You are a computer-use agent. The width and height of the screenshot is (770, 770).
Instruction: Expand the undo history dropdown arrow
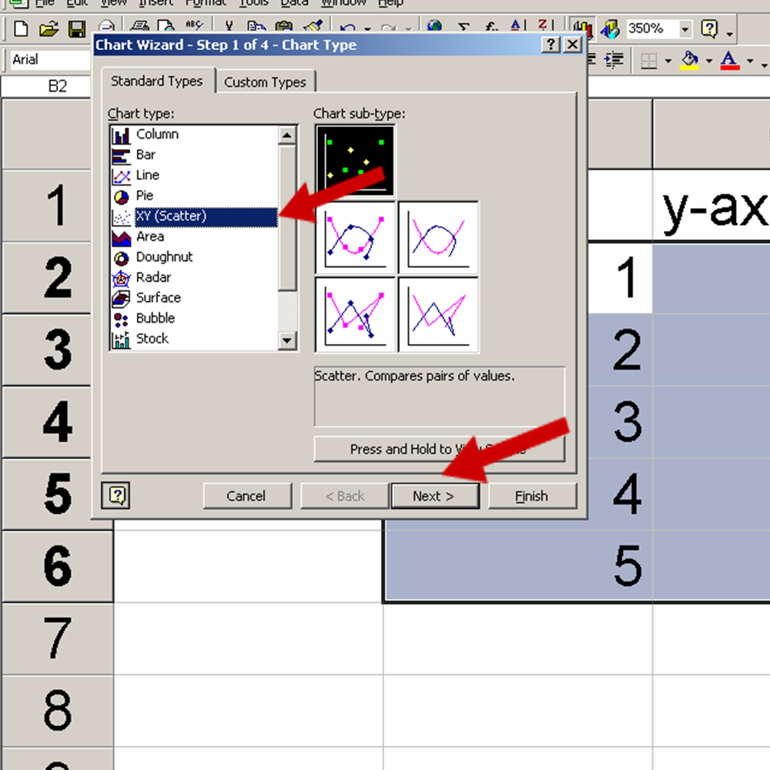367,28
